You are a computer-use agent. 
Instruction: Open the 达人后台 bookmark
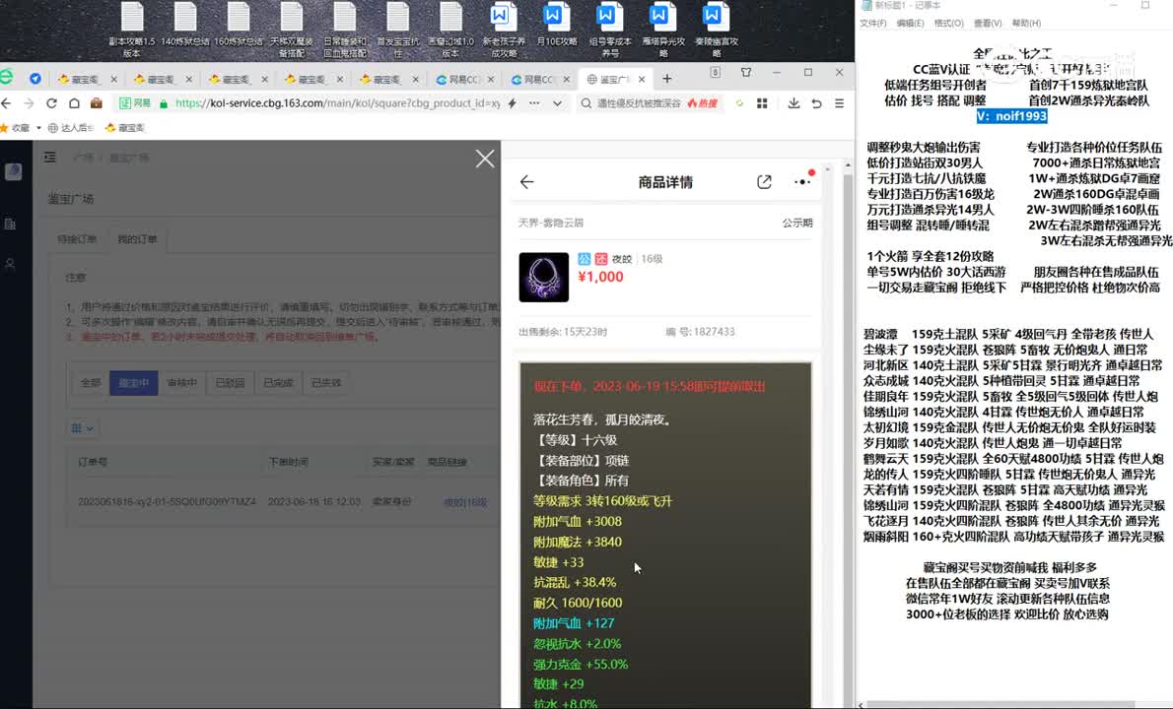pos(70,128)
